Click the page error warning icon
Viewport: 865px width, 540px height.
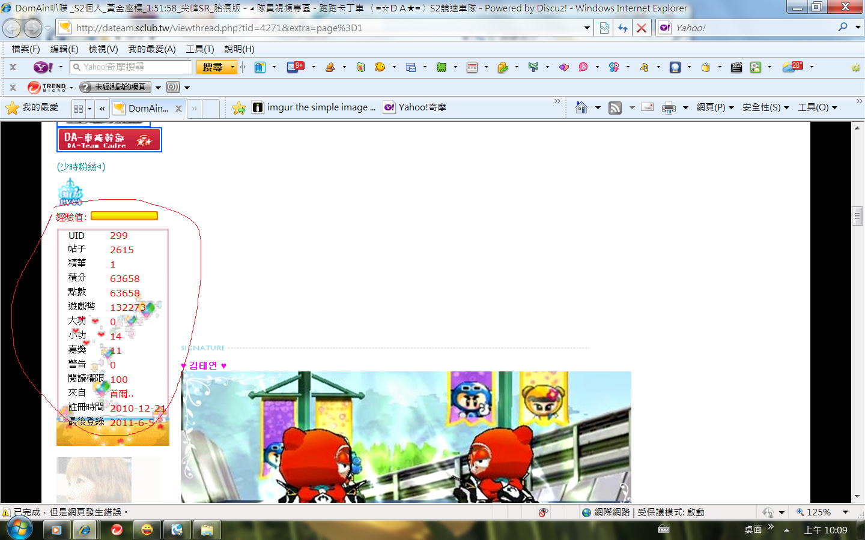click(x=6, y=512)
